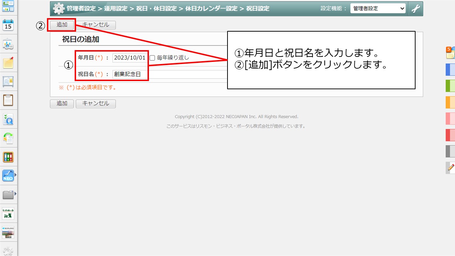Open the yellow memo pad icon

click(8, 62)
